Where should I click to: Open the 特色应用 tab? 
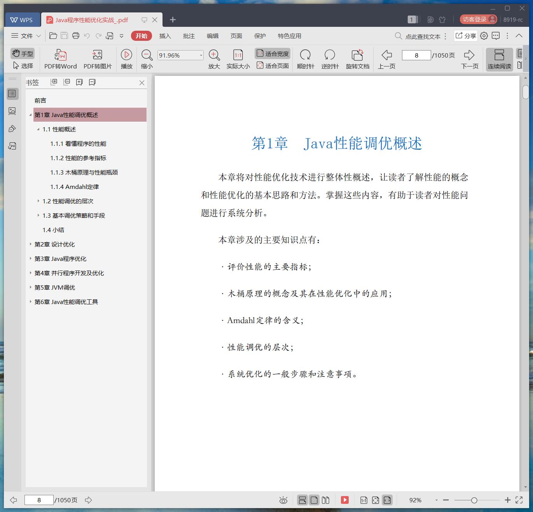pos(290,36)
